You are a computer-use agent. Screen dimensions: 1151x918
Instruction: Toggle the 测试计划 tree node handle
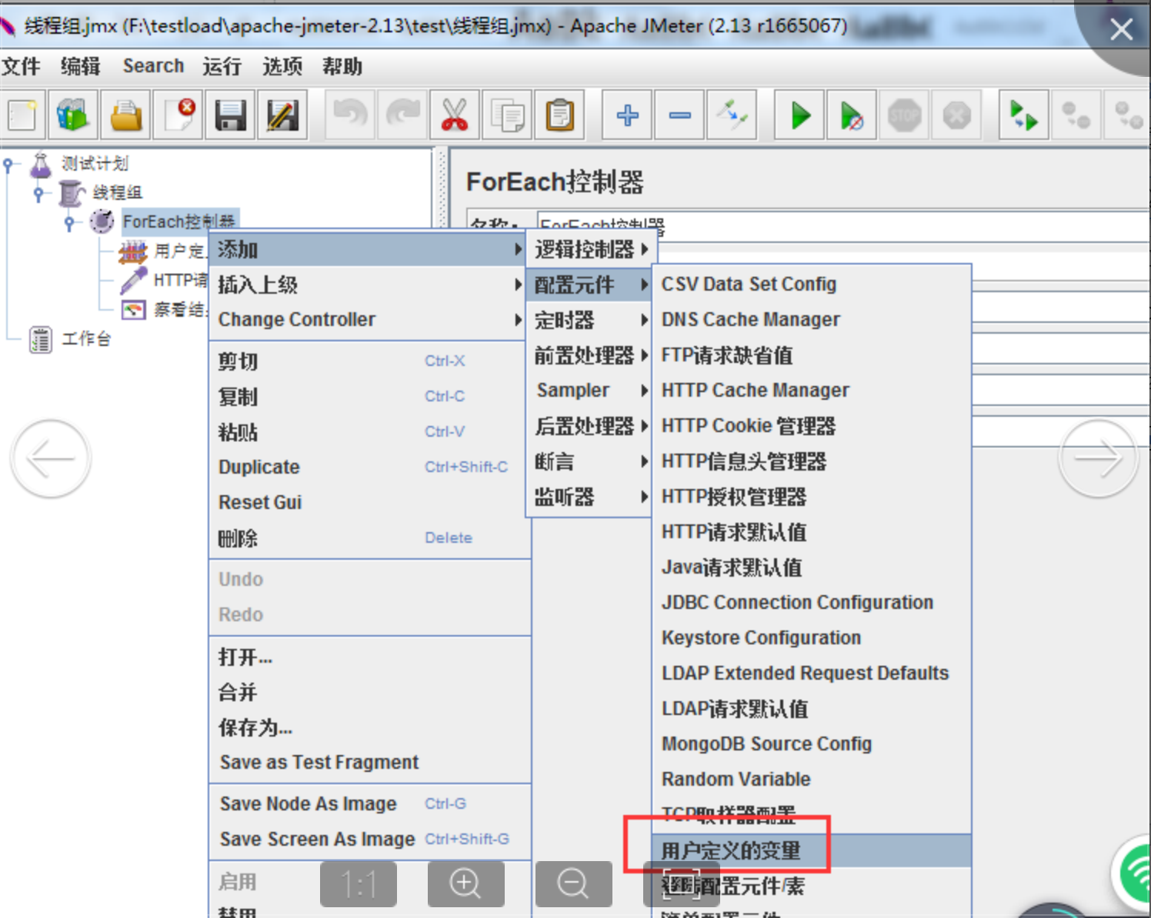pos(8,165)
